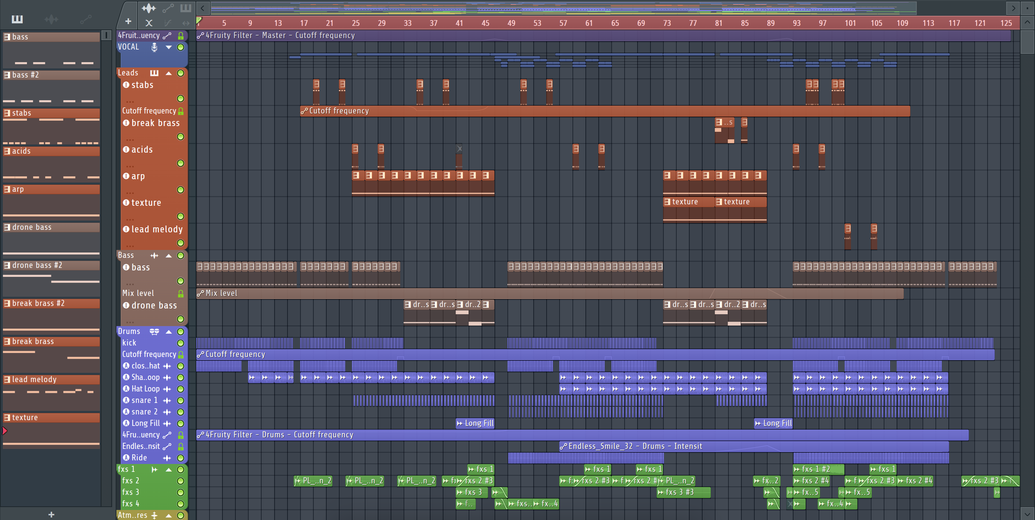Mute the Leads group track
Screen dimensions: 1035x520
point(181,73)
